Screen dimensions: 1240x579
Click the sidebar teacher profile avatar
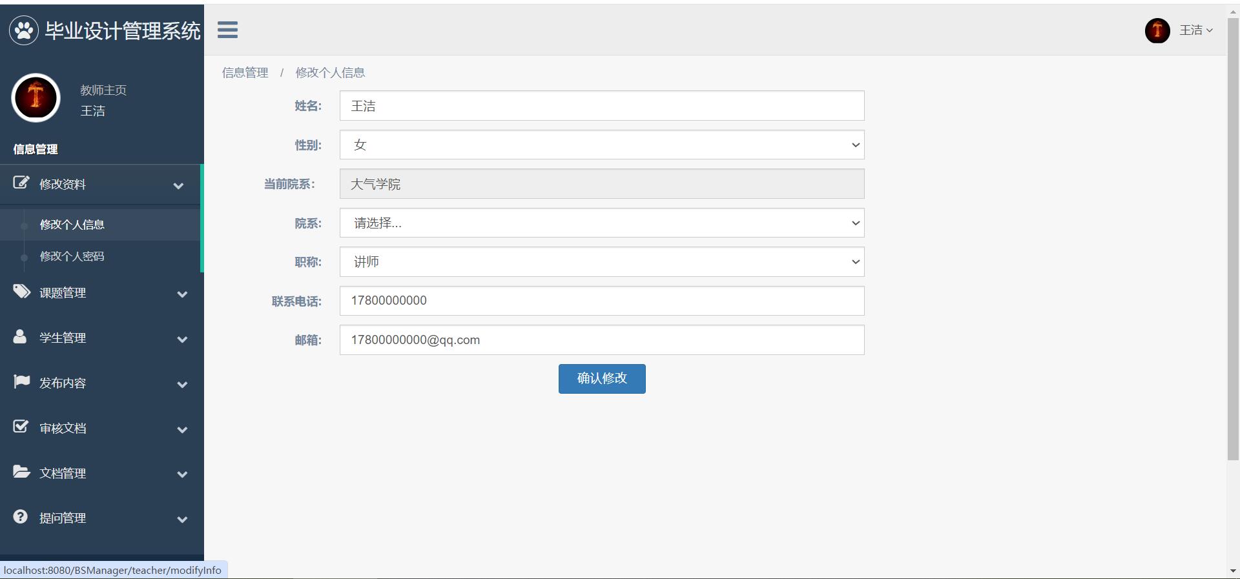36,98
